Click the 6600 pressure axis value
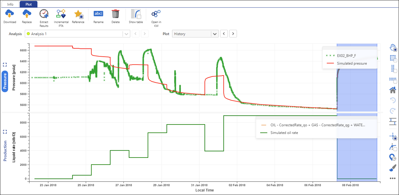This screenshot has height=195, width=399. (23, 50)
